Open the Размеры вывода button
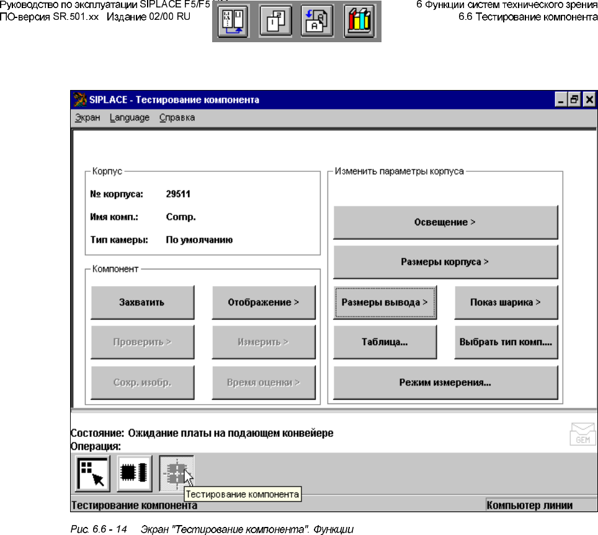 [x=385, y=302]
